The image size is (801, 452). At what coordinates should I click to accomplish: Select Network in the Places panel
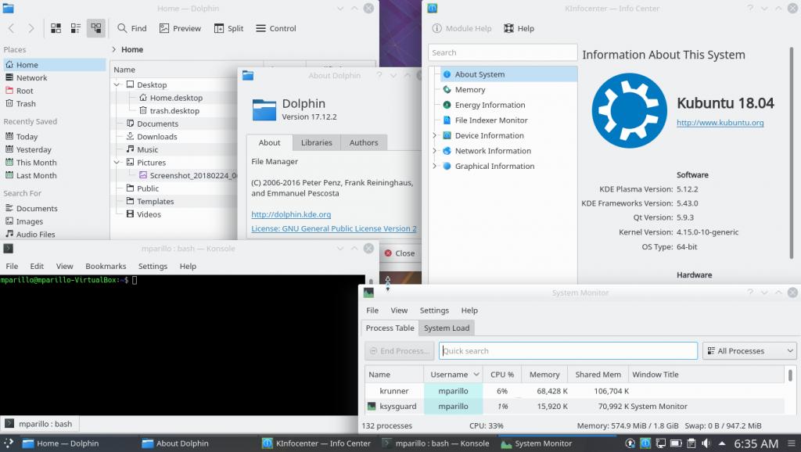pos(31,77)
